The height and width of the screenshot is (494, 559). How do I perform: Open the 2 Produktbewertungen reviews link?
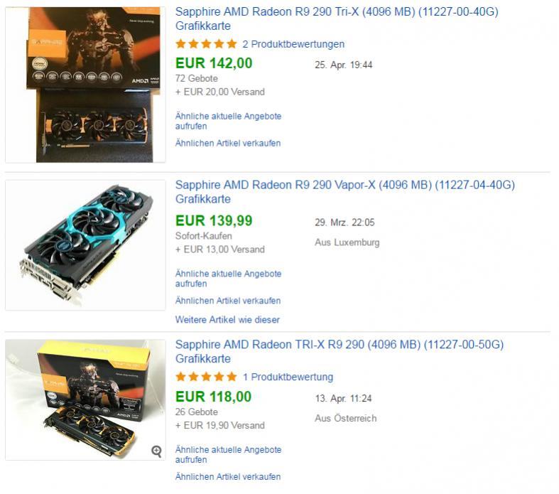(293, 44)
